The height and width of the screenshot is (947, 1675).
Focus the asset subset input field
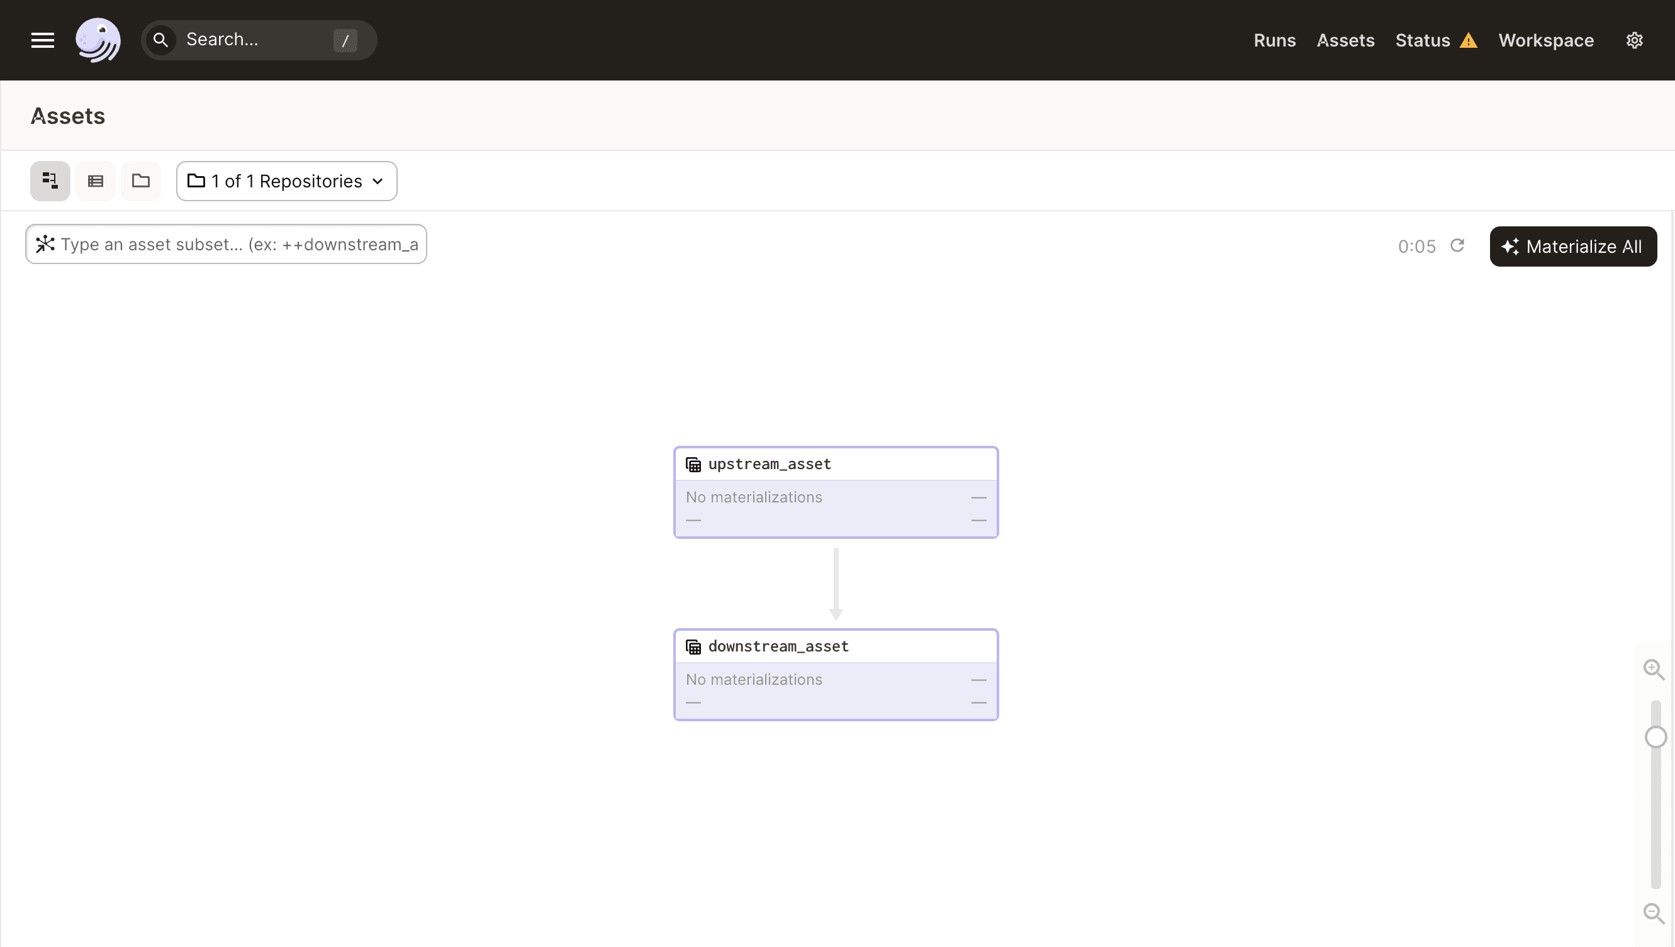(x=238, y=245)
